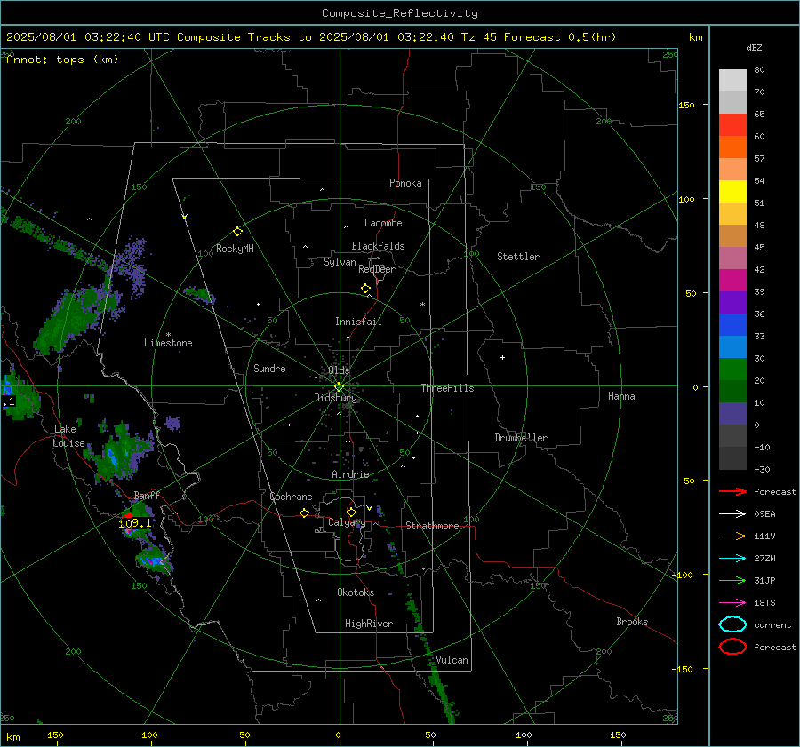
Task: Click the 'Didsbury' map label
Action: click(x=335, y=398)
